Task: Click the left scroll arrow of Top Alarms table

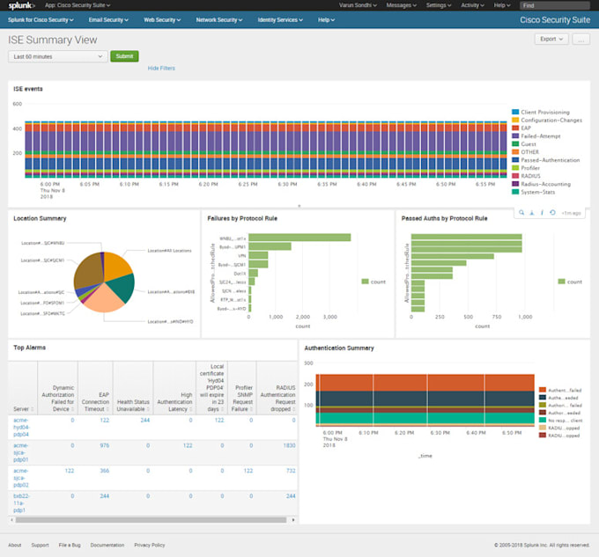Action: coord(11,520)
